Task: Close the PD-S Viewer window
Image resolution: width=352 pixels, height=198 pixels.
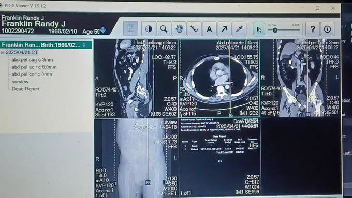Action: 333,8
